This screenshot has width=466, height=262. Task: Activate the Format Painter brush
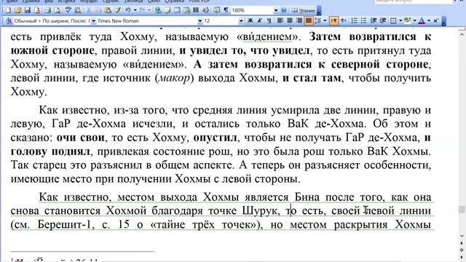(x=117, y=10)
